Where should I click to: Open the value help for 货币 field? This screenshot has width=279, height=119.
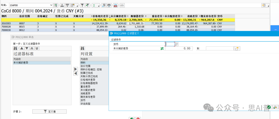pos(177,44)
